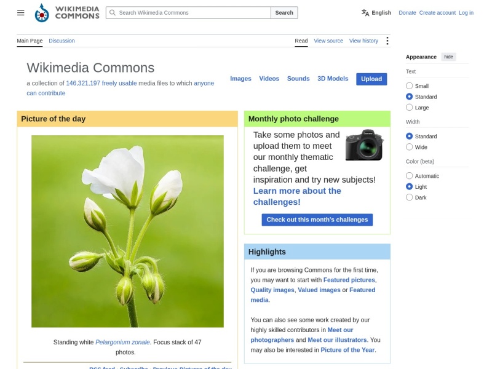Click the Wikimedia Commons logo

click(x=67, y=12)
